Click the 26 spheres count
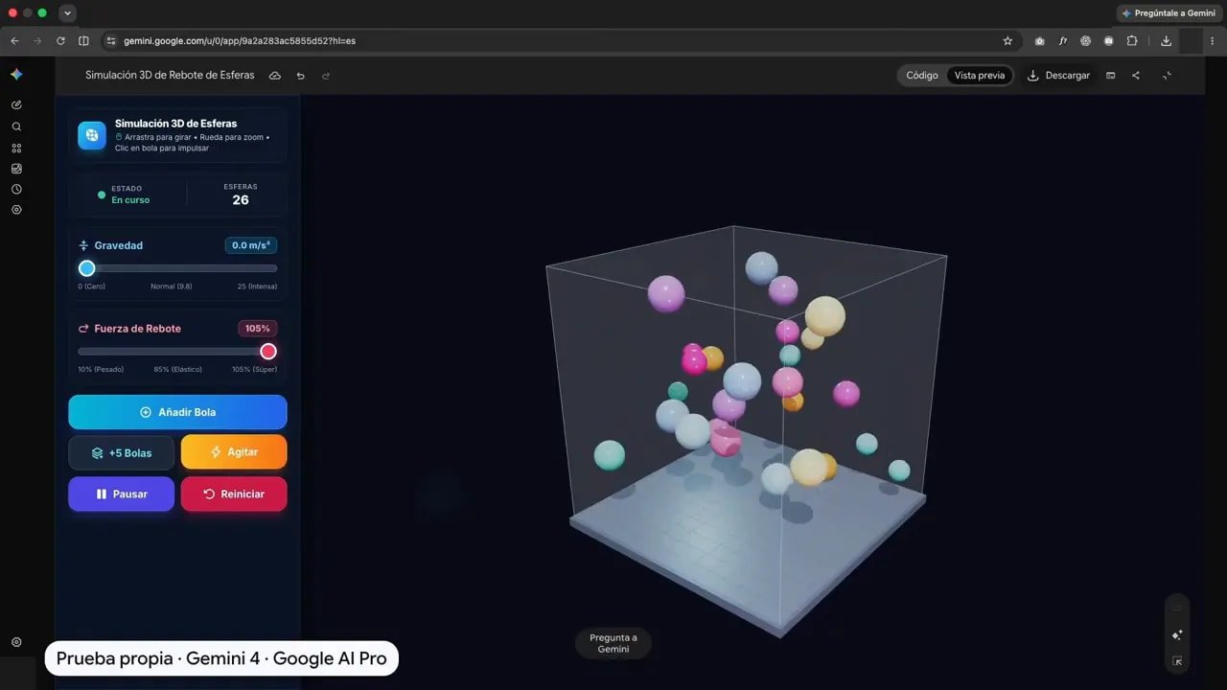The height and width of the screenshot is (690, 1227). click(241, 200)
